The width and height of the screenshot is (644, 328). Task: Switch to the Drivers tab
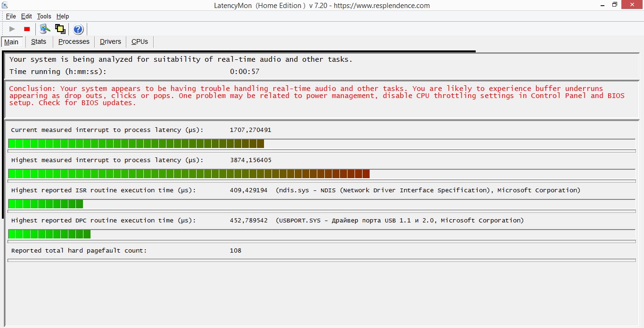(110, 41)
